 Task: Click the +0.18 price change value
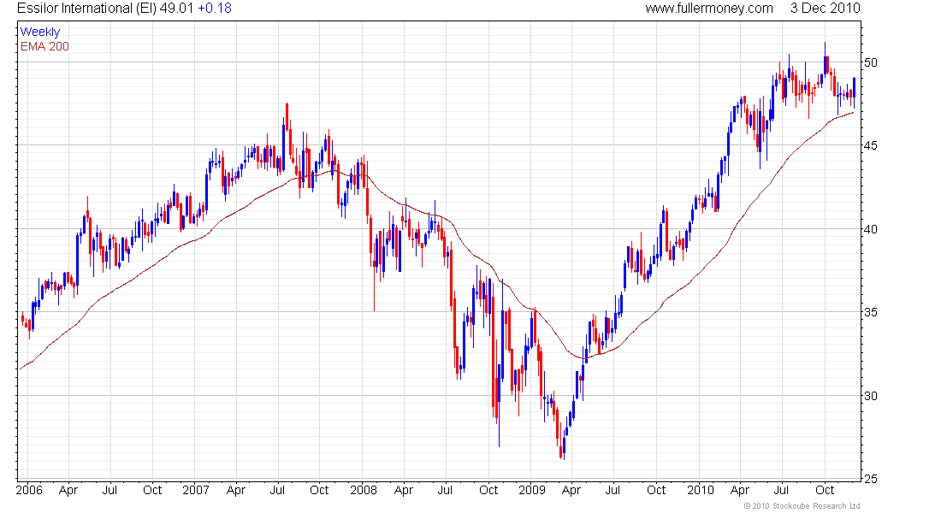click(x=214, y=9)
